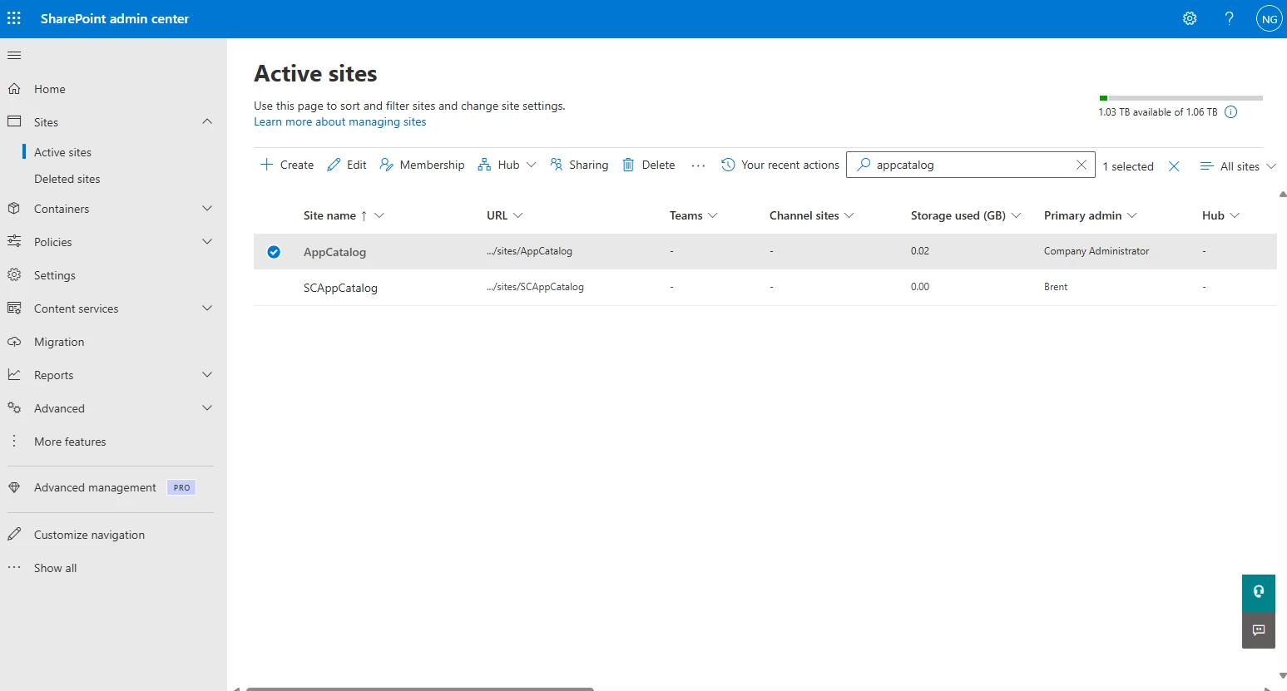Open Learn more about managing sites
Image resolution: width=1287 pixels, height=691 pixels.
pos(339,121)
